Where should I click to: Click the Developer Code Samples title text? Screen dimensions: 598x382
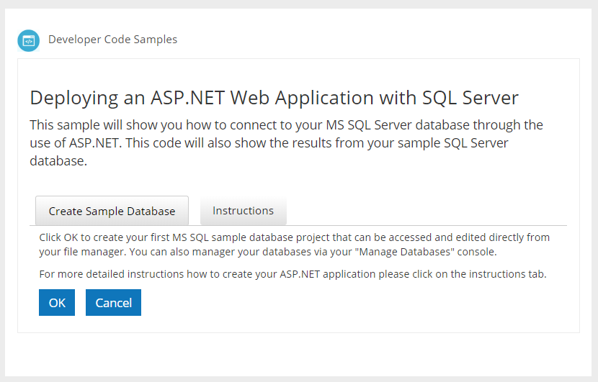click(x=112, y=40)
